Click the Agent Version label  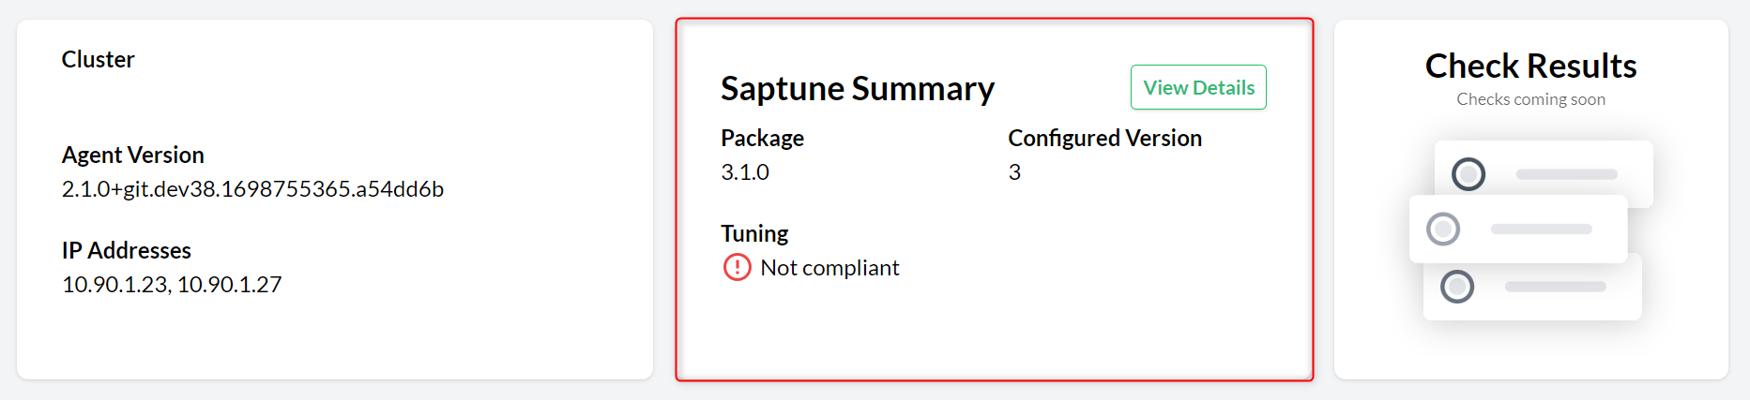[132, 155]
